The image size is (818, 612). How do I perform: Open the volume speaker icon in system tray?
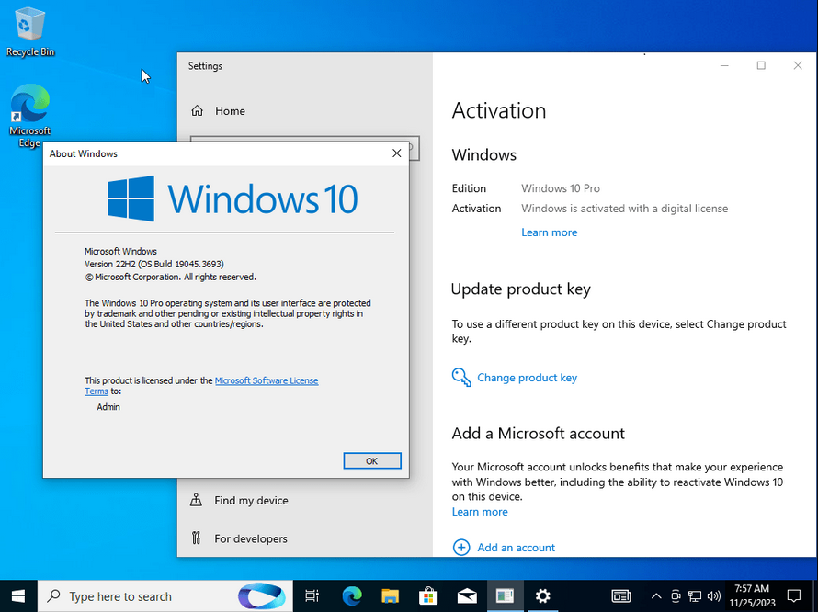(x=713, y=595)
